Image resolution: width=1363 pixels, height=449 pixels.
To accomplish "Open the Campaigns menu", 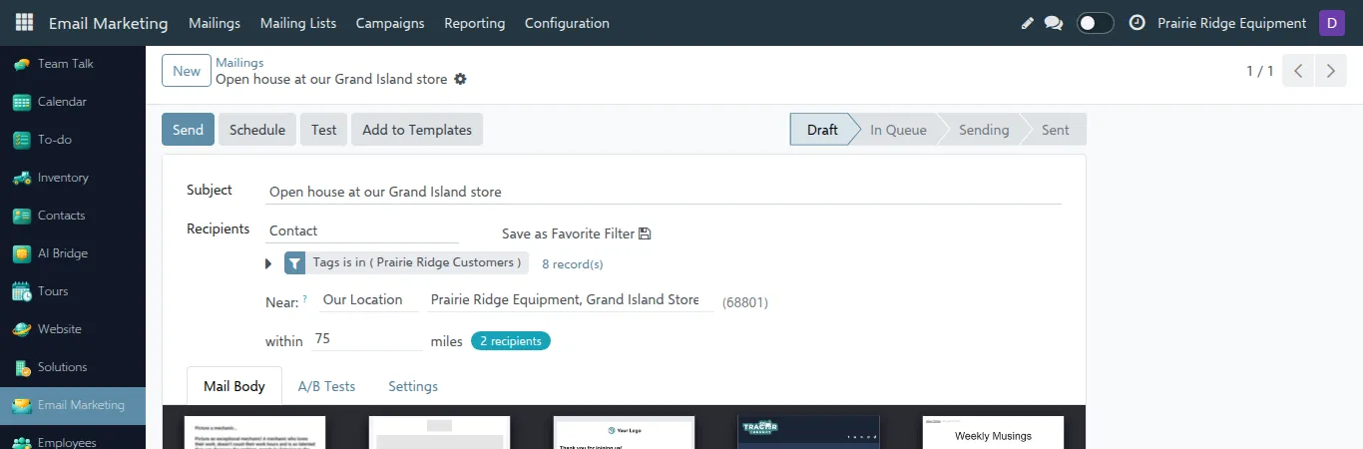I will pos(390,23).
